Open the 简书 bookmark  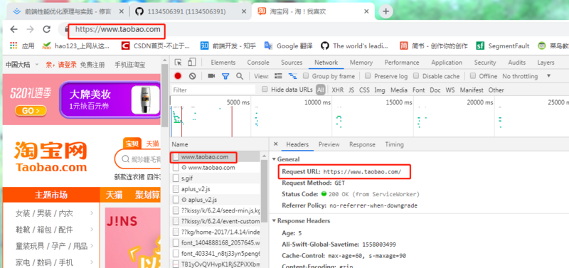[x=434, y=45]
